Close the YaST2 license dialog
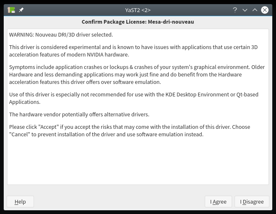The height and width of the screenshot is (214, 276). coord(265,10)
